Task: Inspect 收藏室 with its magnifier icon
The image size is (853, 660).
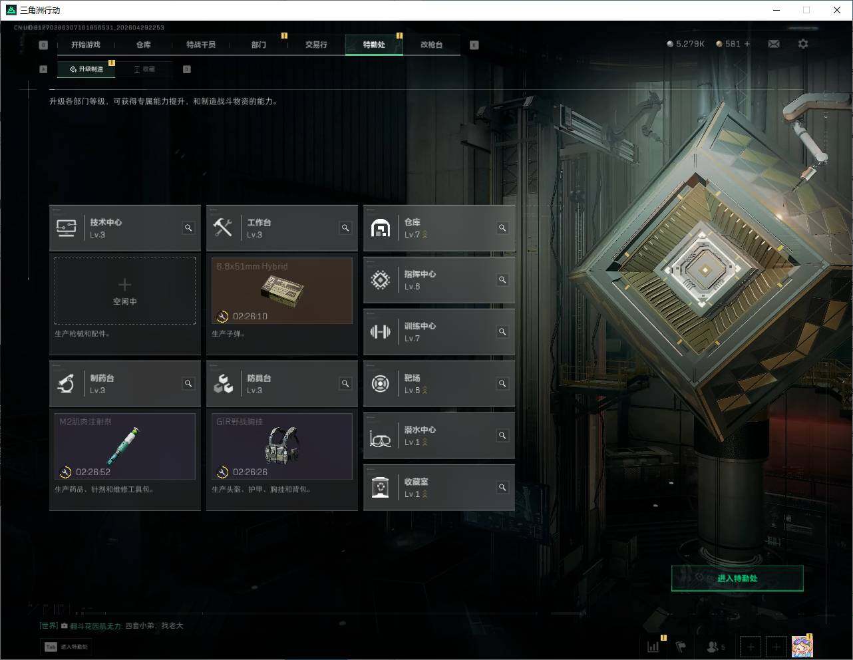Action: point(502,488)
